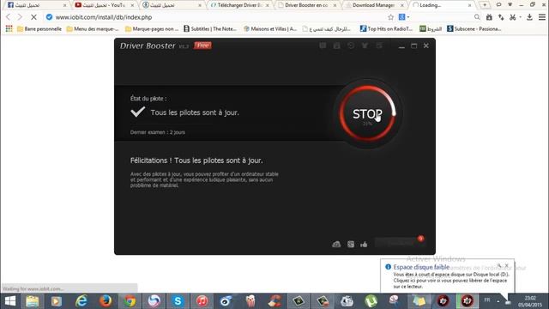
Task: Open a new browser tab
Action: [x=485, y=5]
